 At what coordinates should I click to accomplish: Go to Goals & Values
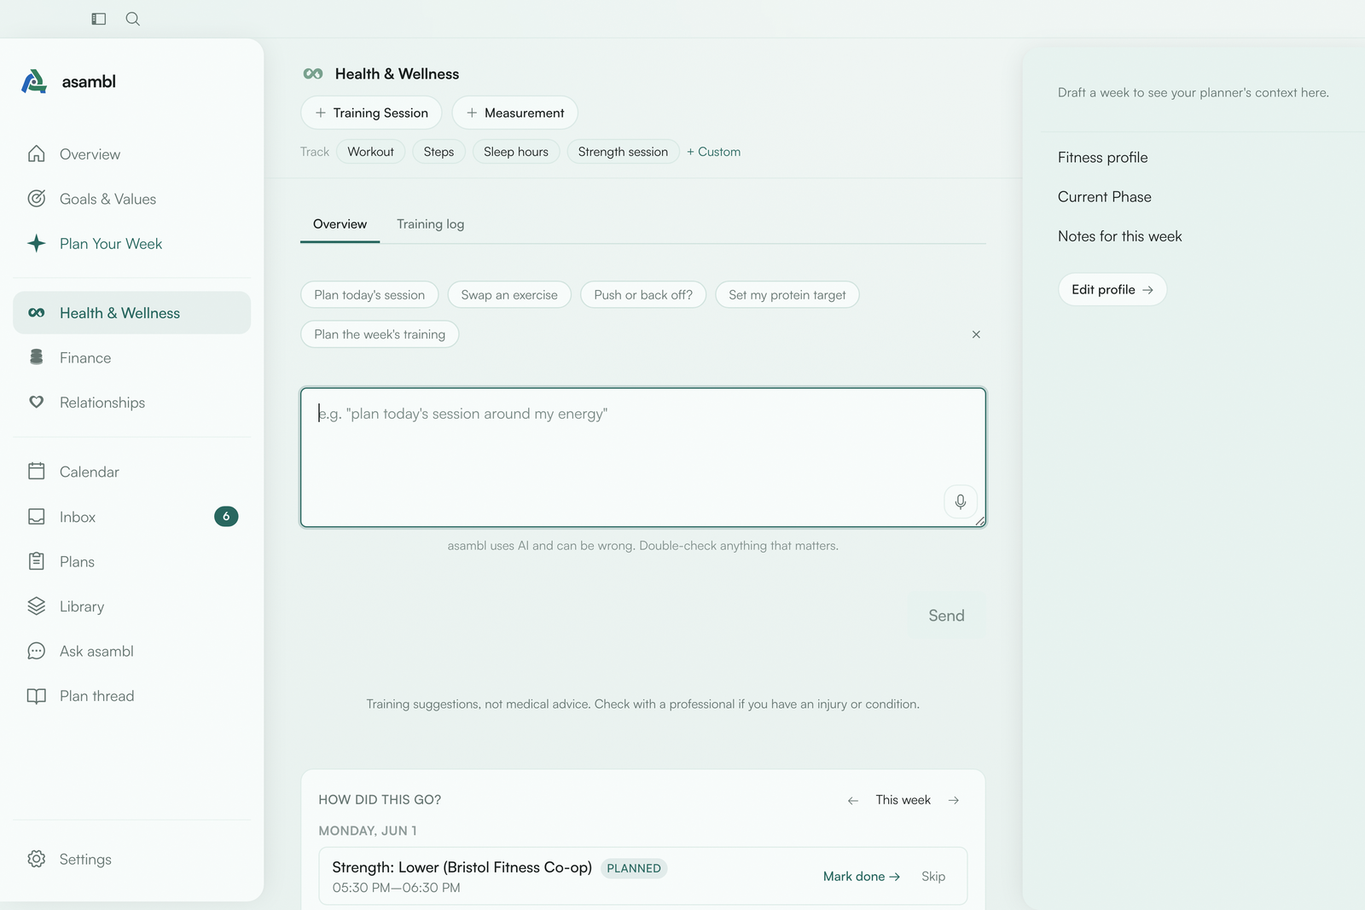[132, 199]
